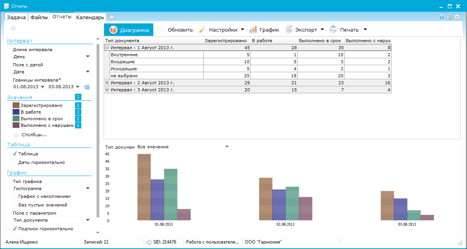This screenshot has width=467, height=249.
Task: Open Поле с параметром dropdown
Action: pyautogui.click(x=52, y=220)
